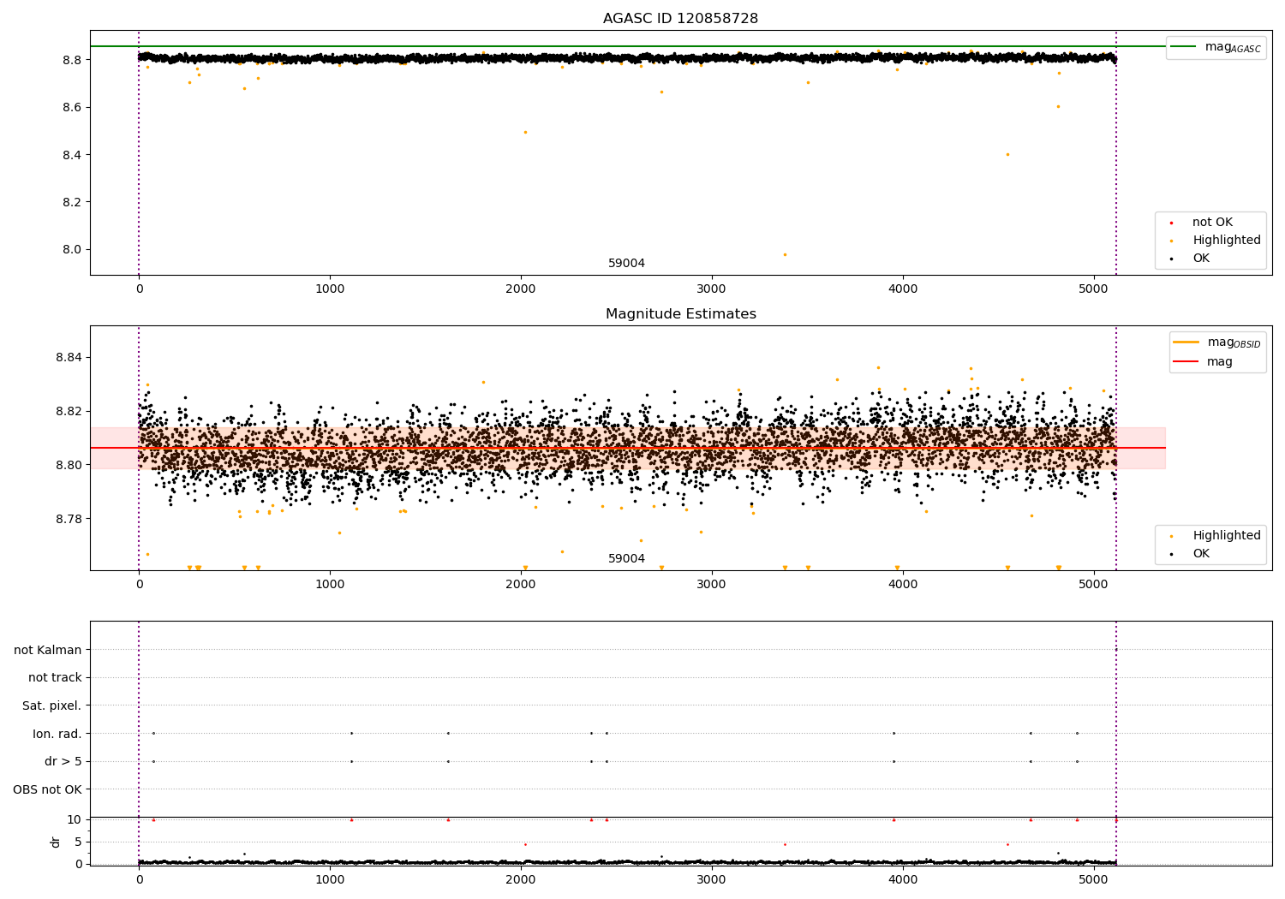Screen dimensions: 1285x899
Task: Click the "Sat. pixel." row label
Action: point(52,706)
